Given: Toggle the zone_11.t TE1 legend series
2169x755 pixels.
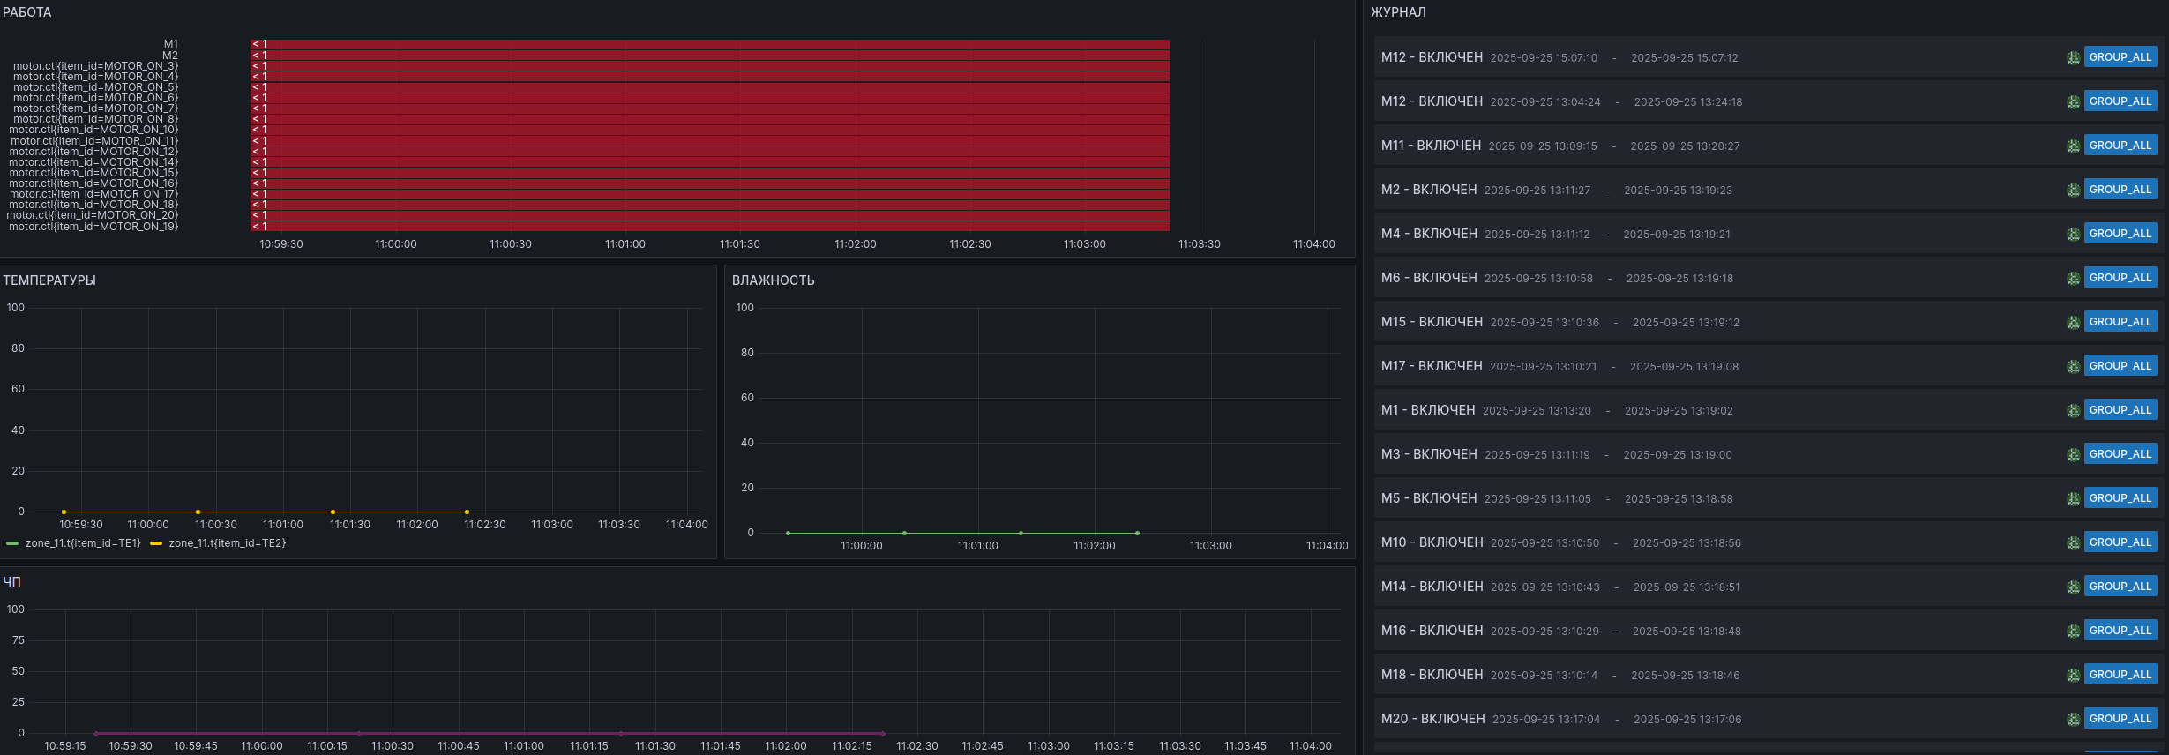Looking at the screenshot, I should pos(82,543).
